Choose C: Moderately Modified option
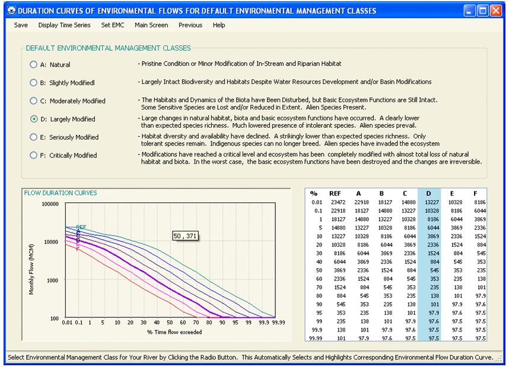This screenshot has height=367, width=509. [34, 101]
